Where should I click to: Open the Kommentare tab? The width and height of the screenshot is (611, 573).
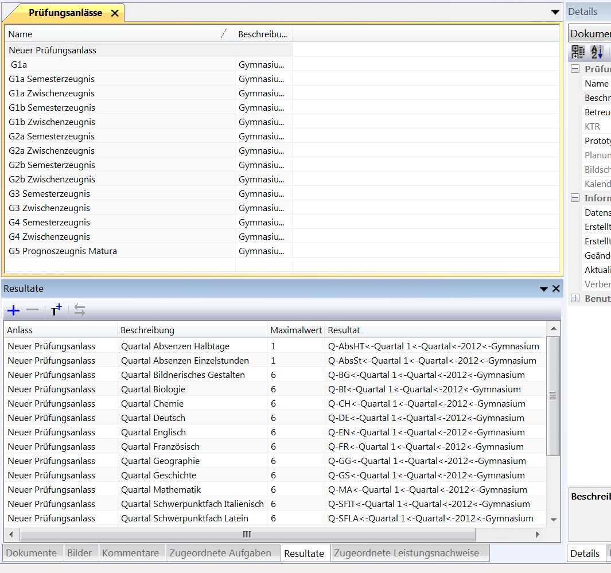click(x=130, y=553)
